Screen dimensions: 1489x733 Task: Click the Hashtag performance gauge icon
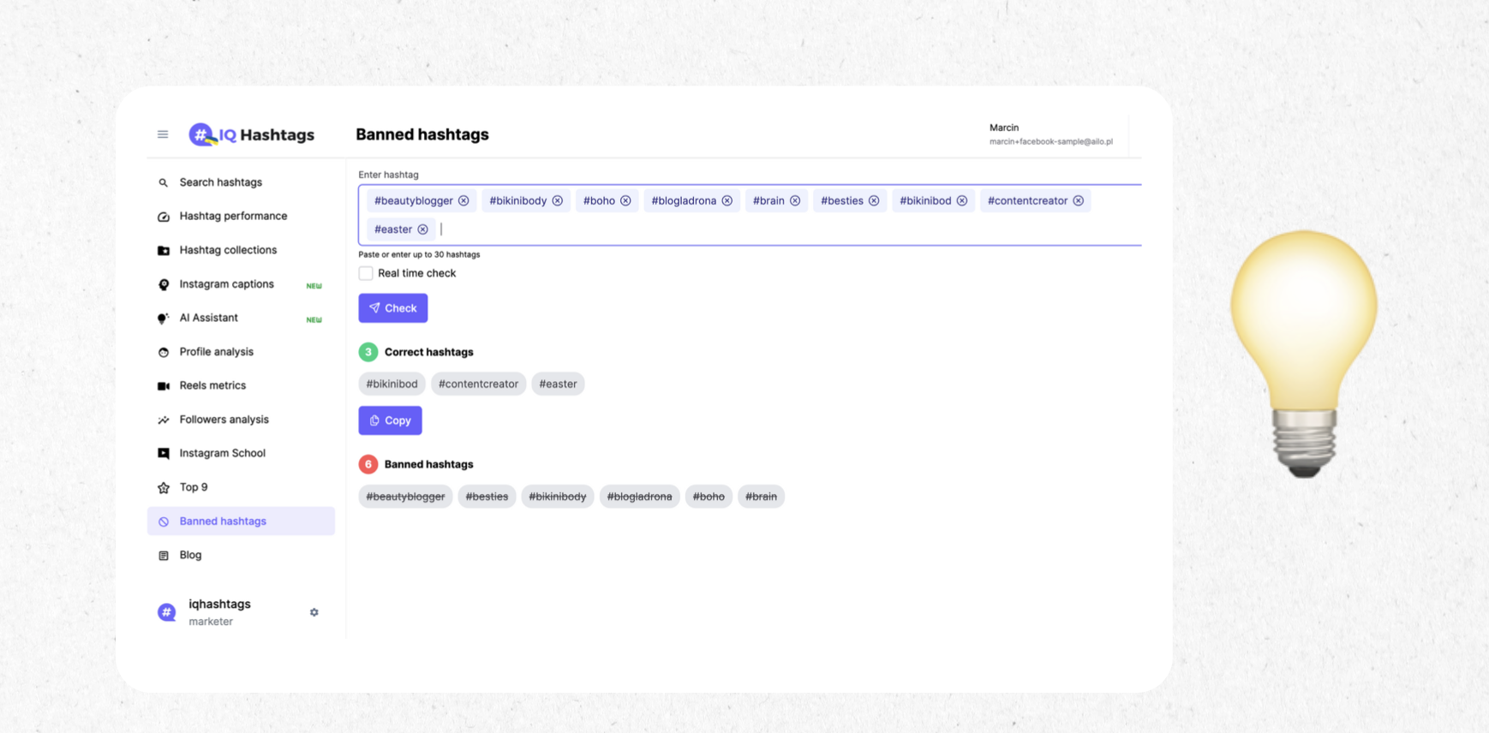164,217
